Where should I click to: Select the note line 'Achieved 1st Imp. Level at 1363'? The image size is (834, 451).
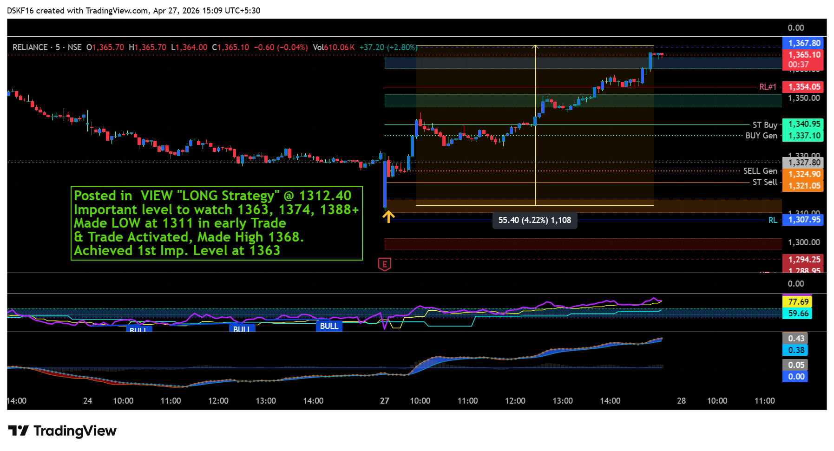pyautogui.click(x=177, y=250)
